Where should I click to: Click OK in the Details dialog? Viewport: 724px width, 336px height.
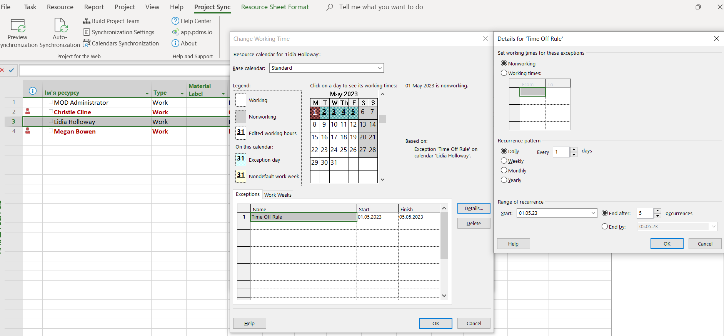pos(667,244)
